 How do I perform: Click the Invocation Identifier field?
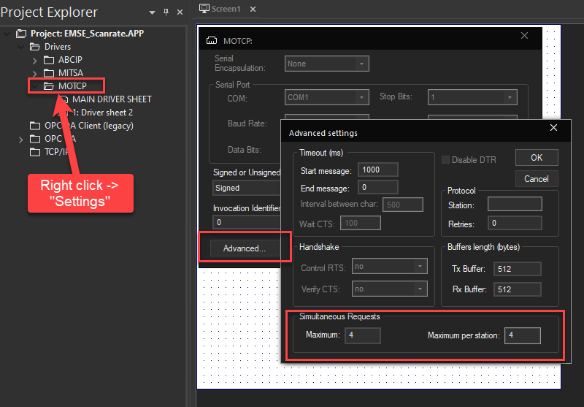pos(247,223)
